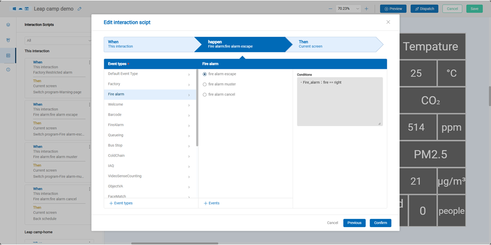Click the info icon in left sidebar

tap(8, 69)
